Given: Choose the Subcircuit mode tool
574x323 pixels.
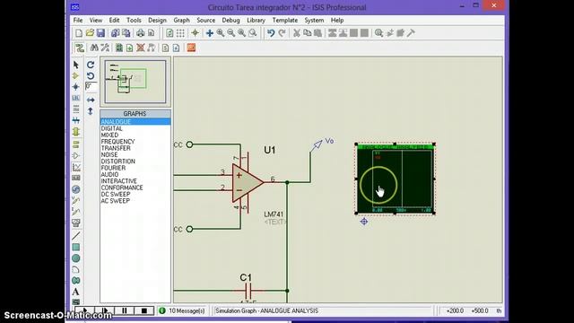Looking at the screenshot, I should [x=76, y=132].
